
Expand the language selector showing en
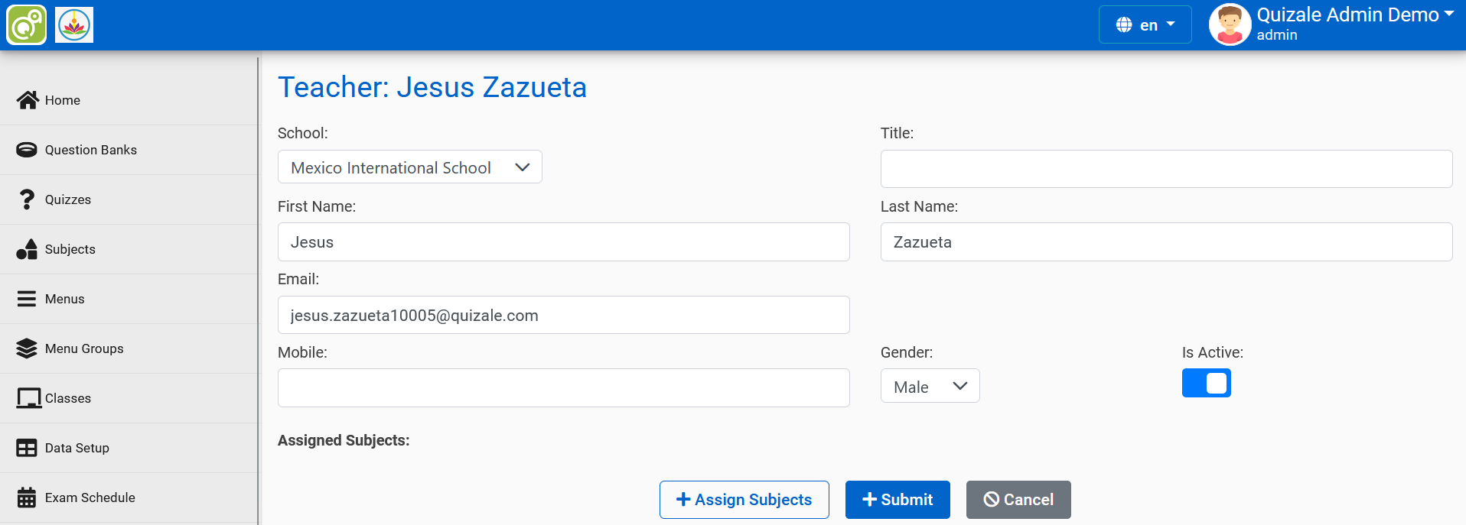coord(1145,24)
